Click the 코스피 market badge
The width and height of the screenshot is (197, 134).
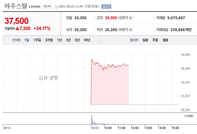(47, 6)
